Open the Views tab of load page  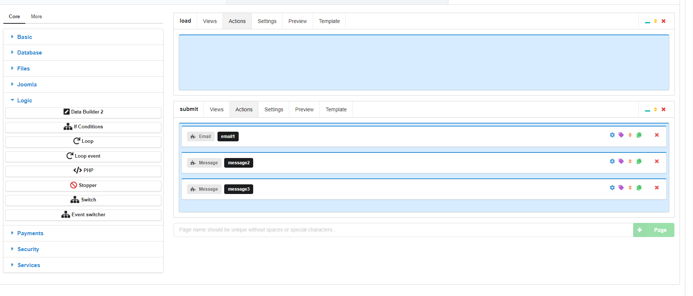point(210,21)
